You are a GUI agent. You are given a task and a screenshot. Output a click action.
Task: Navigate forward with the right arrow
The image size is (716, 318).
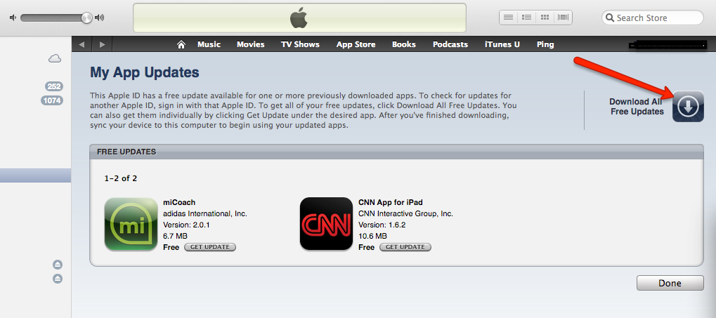pos(102,44)
